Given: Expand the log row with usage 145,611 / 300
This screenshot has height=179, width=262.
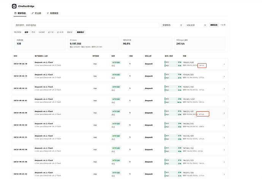Looking at the screenshot, I should click(x=224, y=174).
